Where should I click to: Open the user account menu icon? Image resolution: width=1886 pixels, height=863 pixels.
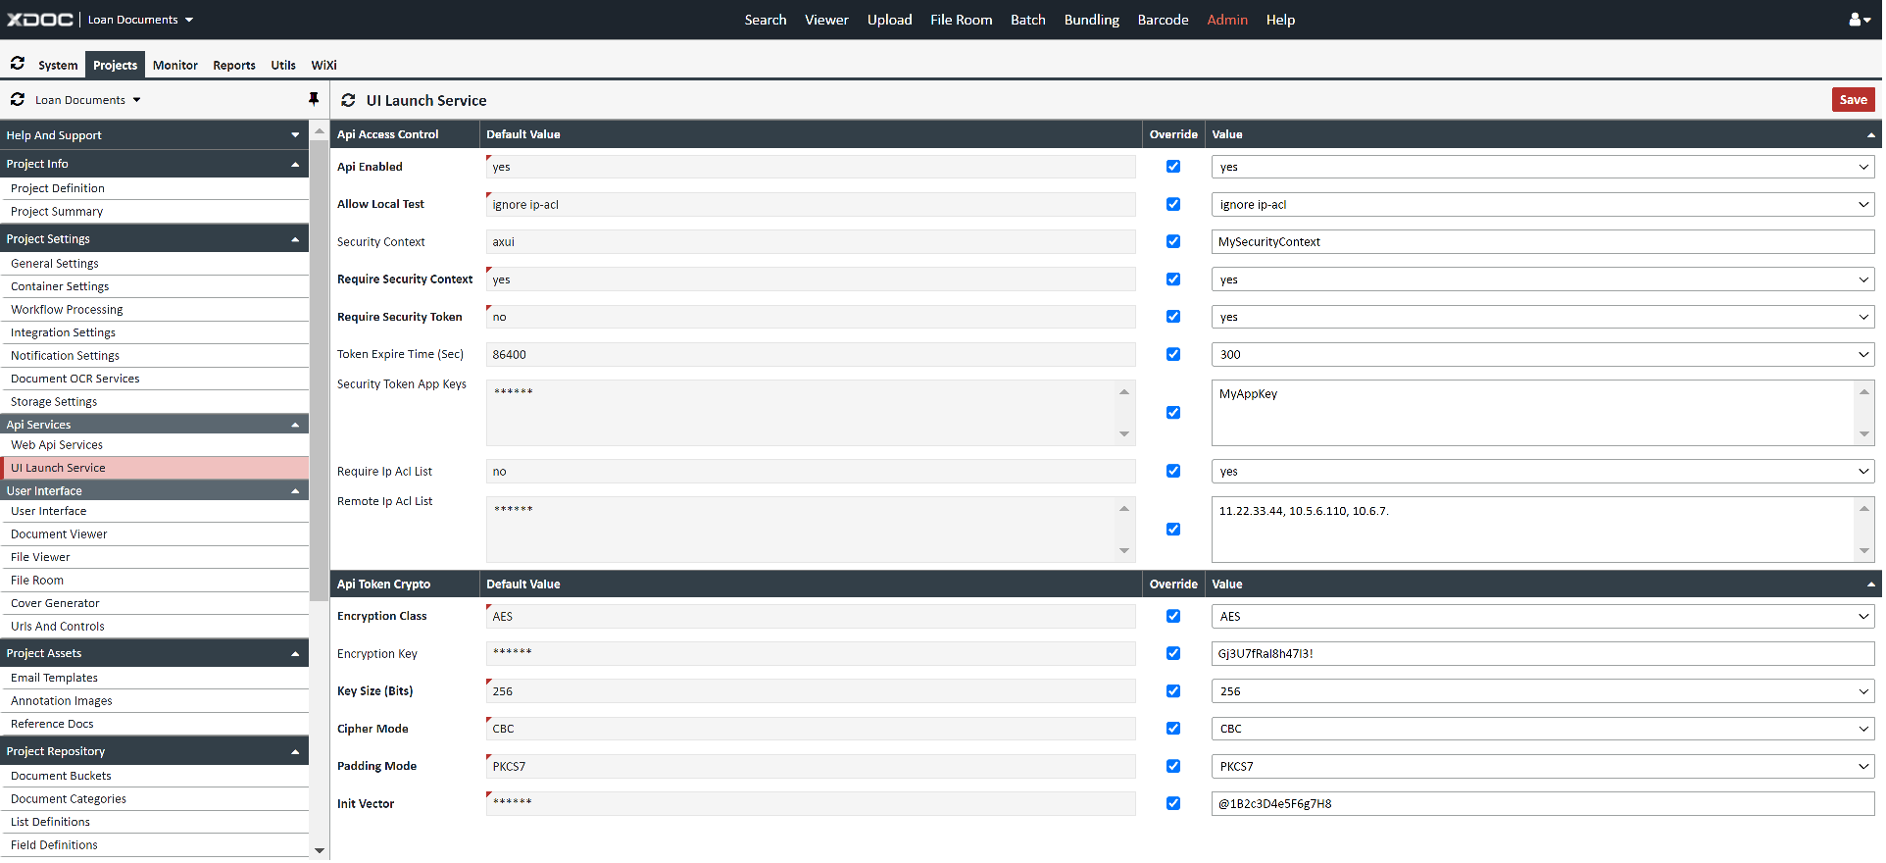pos(1859,20)
